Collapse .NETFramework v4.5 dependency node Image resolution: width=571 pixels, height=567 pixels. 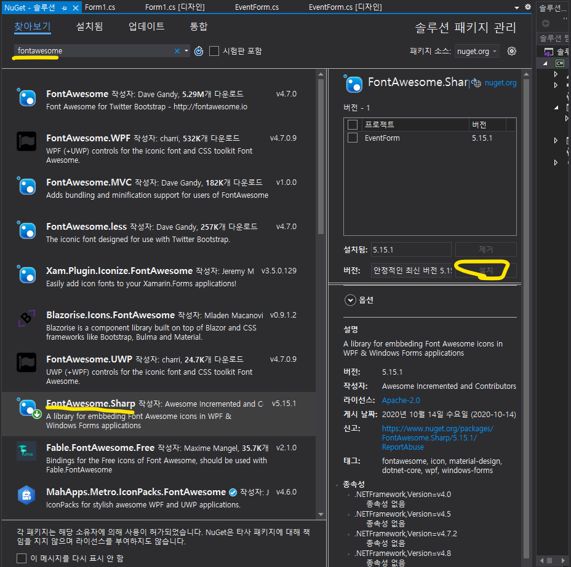[349, 514]
